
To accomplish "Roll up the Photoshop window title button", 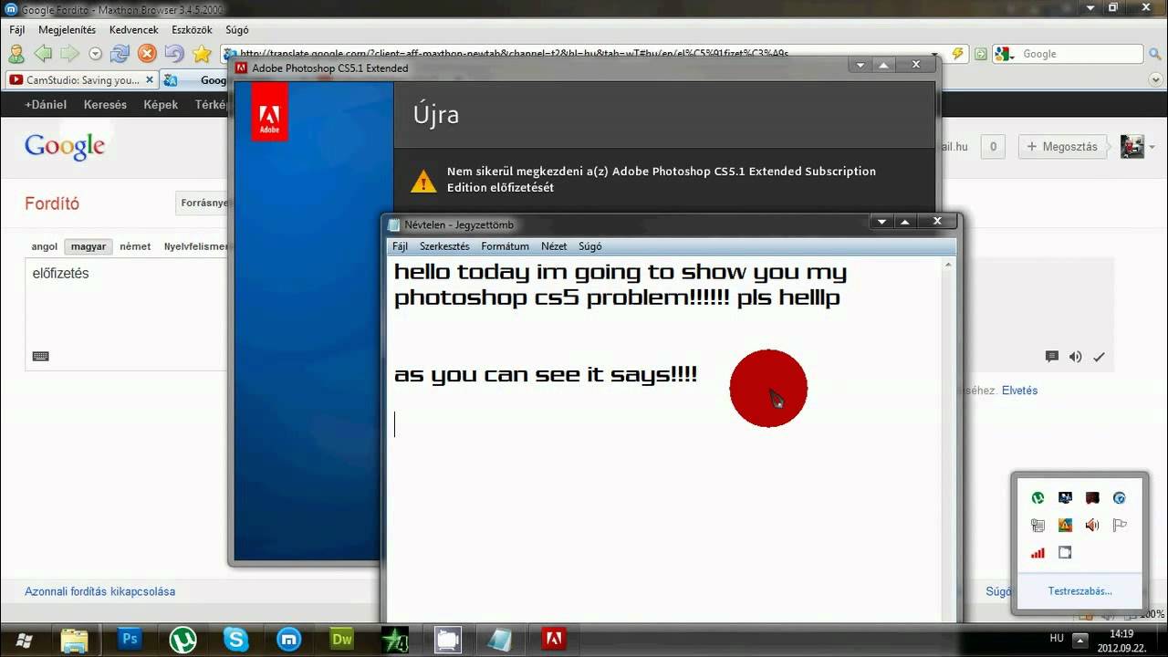I will [x=883, y=65].
